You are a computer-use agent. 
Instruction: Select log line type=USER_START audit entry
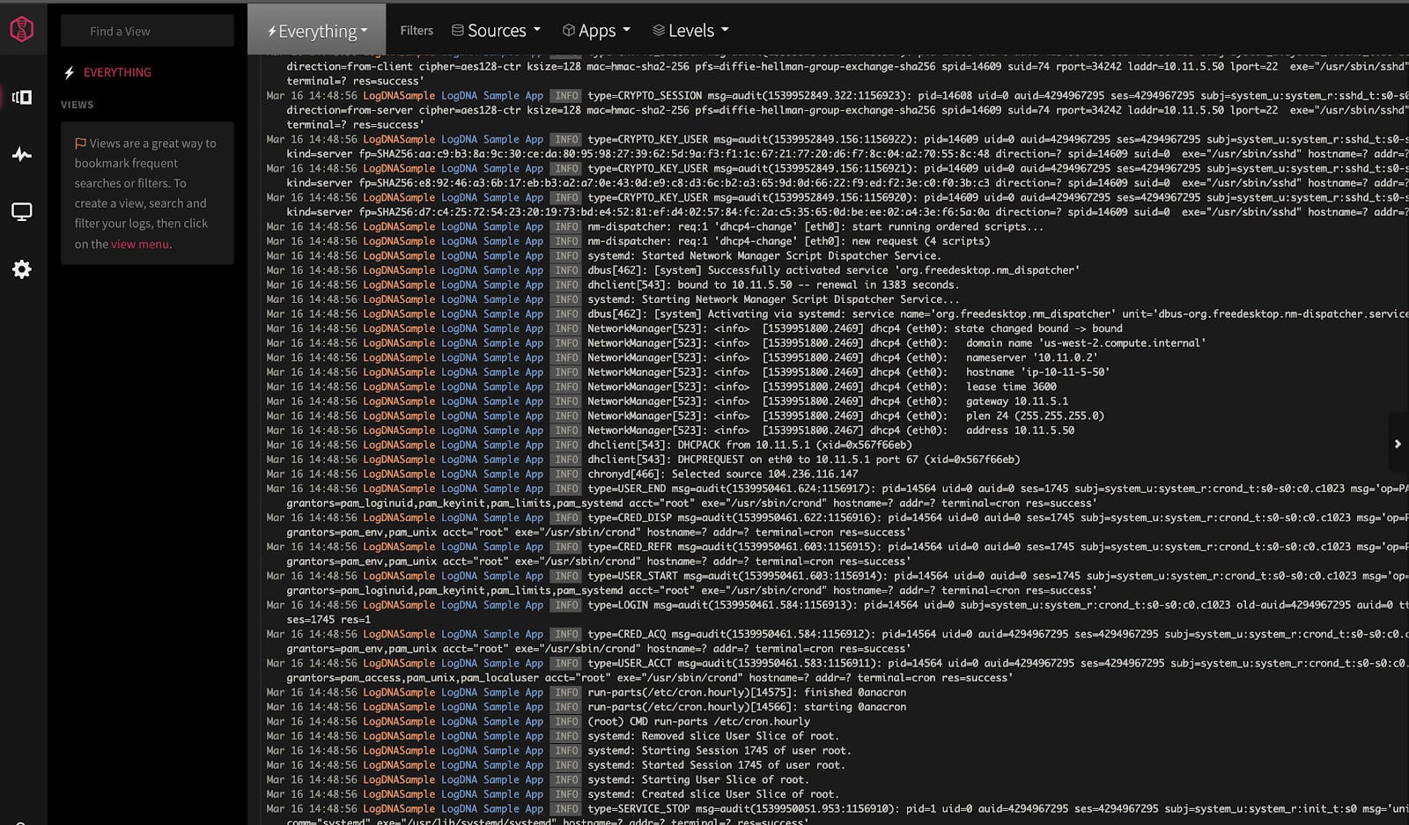click(837, 583)
